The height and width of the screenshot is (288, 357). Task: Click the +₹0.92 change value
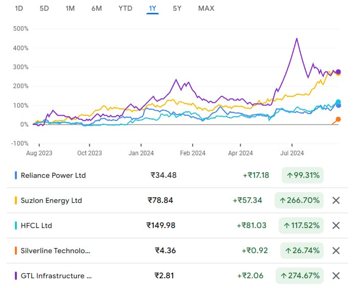(255, 251)
